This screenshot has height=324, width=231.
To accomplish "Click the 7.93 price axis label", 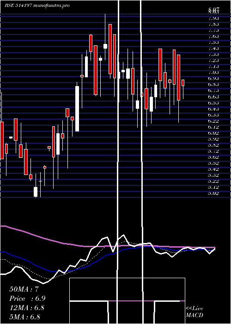I will click(213, 18).
